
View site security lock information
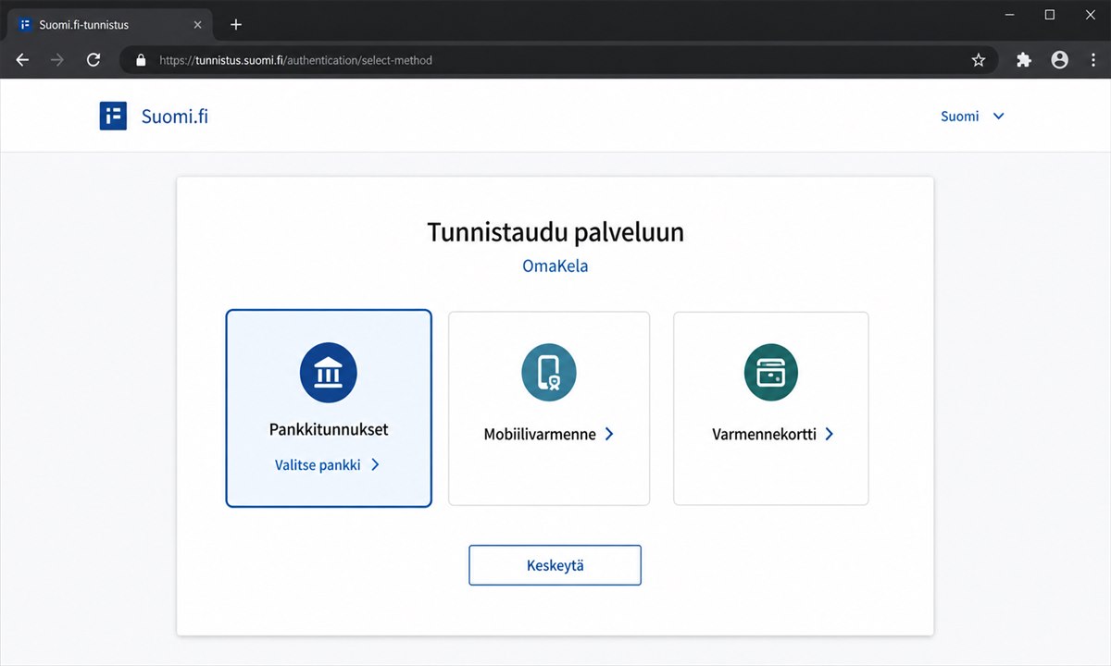[x=141, y=60]
